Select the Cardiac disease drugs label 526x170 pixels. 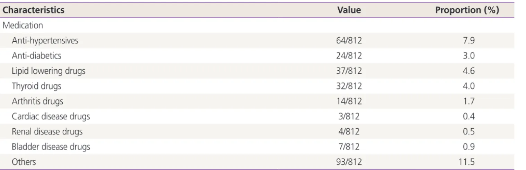(x=51, y=117)
